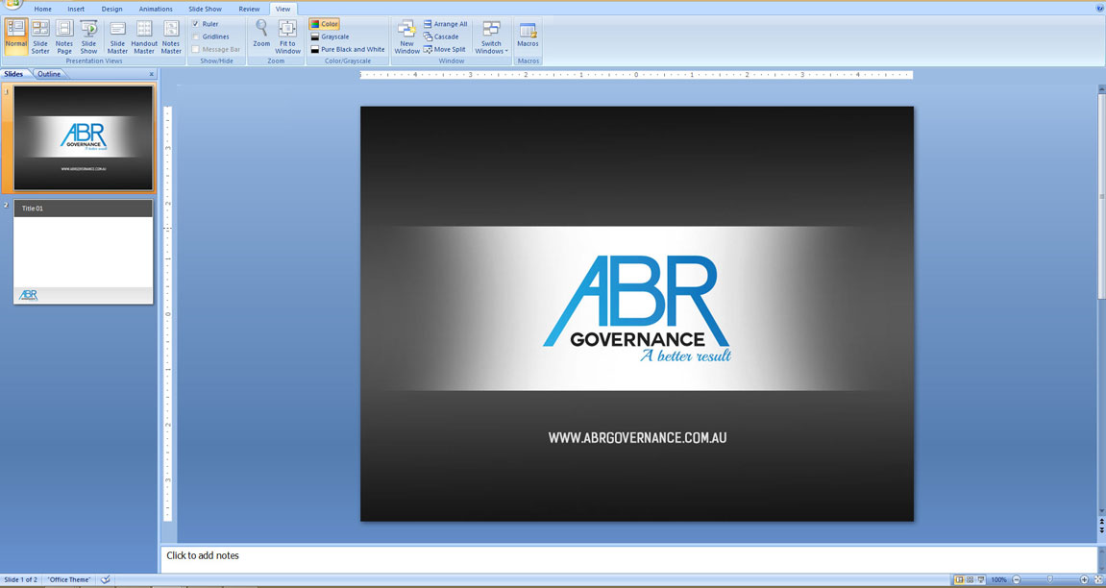1106x588 pixels.
Task: Select slide 1 thumbnail
Action: [x=84, y=137]
